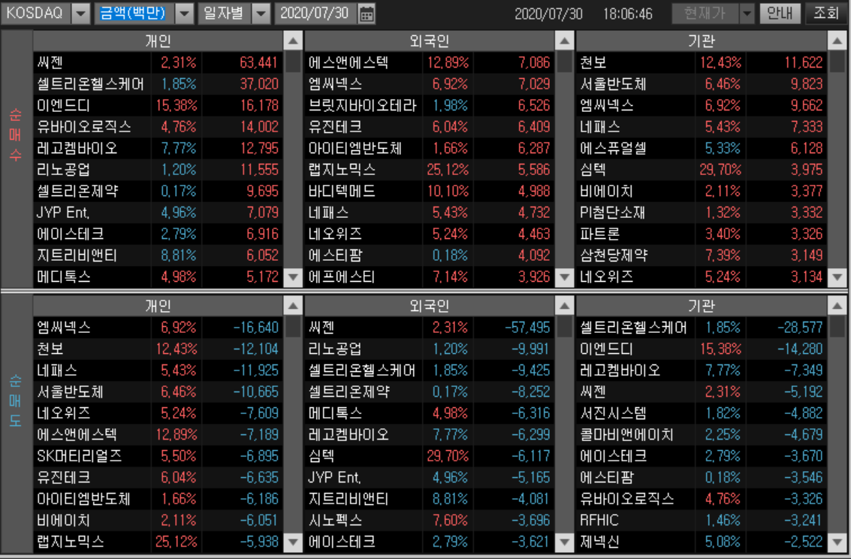The height and width of the screenshot is (559, 851).
Task: Click the 63,441 net-buy amount for 씨젠
Action: [258, 62]
